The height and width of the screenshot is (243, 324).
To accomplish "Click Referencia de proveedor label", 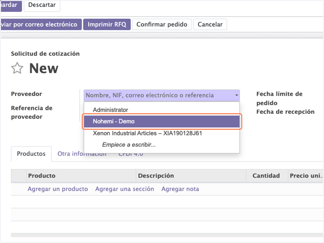I will tap(32, 112).
